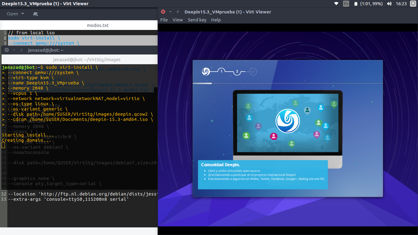Click the terminal title jenazad@jbot: ~/VirtStg/images
This screenshot has width=418, height=235.
(87, 60)
